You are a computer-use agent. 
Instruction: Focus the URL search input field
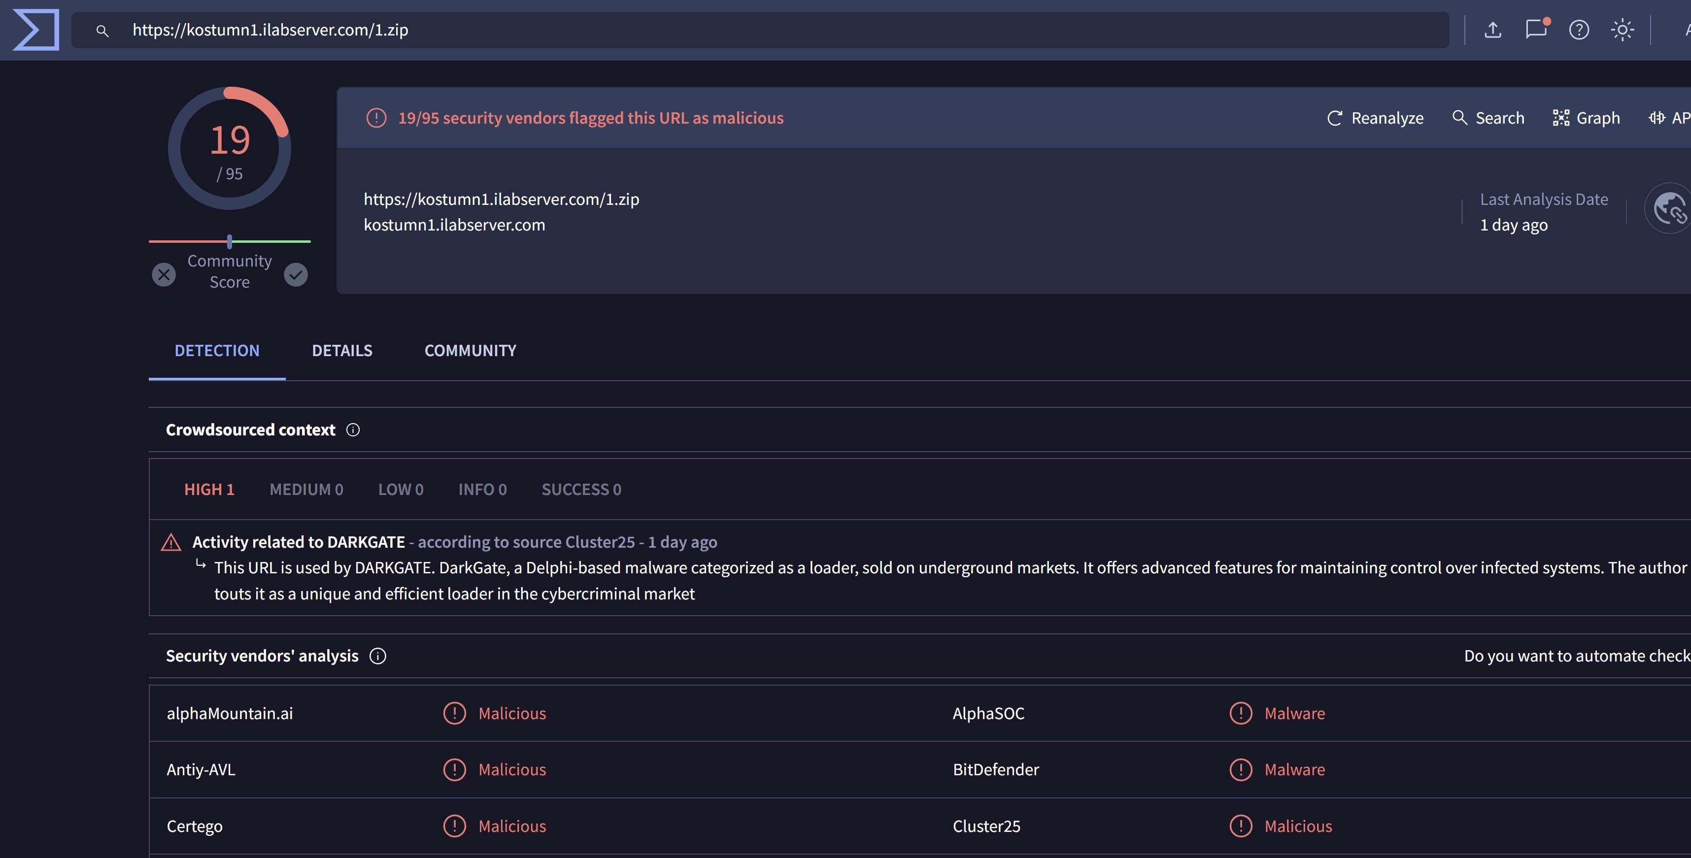coord(760,30)
